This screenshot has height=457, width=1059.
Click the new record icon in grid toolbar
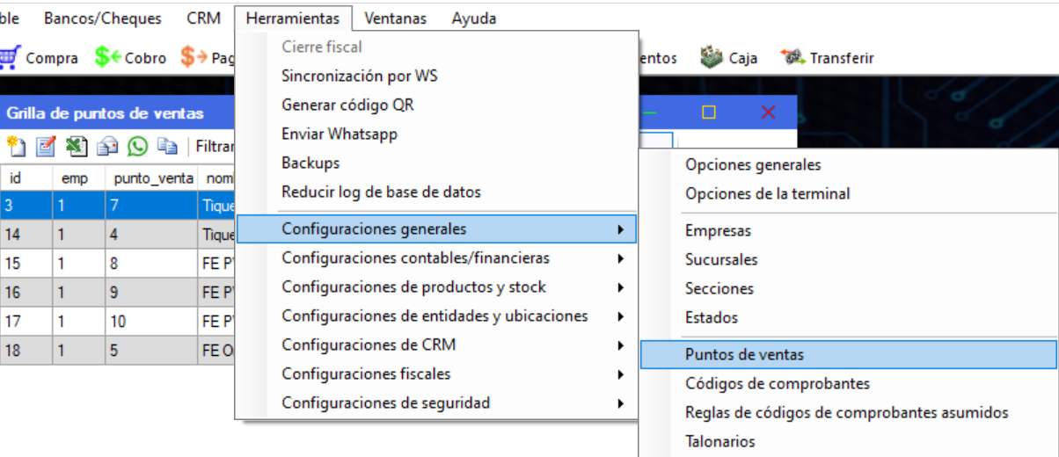[x=16, y=146]
